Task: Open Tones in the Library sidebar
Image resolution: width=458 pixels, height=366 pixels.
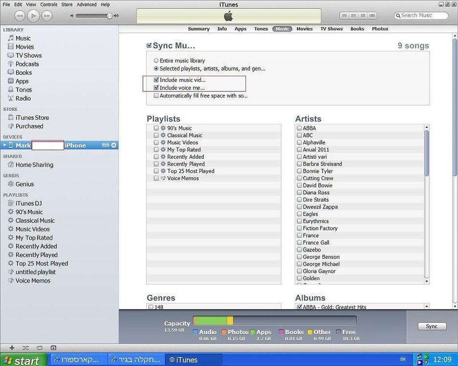Action: pyautogui.click(x=23, y=89)
